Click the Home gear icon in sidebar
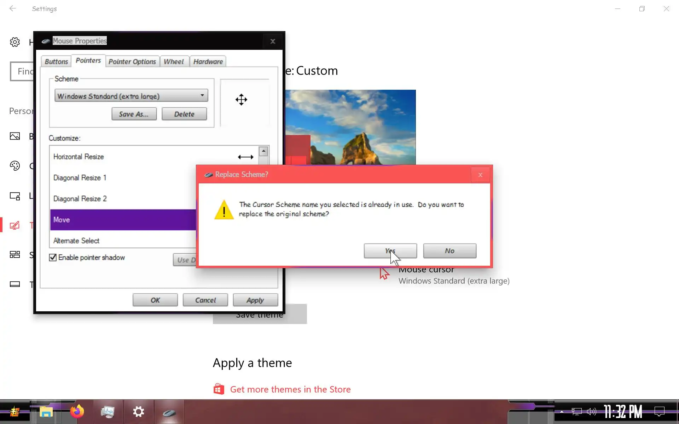This screenshot has width=679, height=424. pos(15,42)
